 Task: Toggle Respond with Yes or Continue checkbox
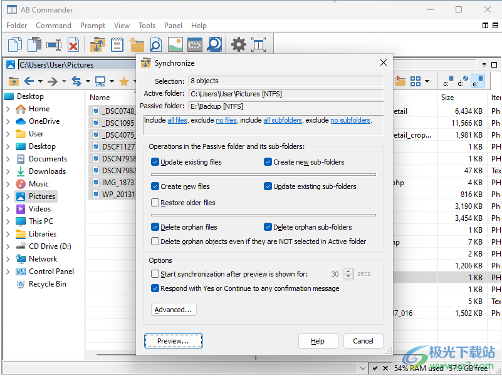155,288
